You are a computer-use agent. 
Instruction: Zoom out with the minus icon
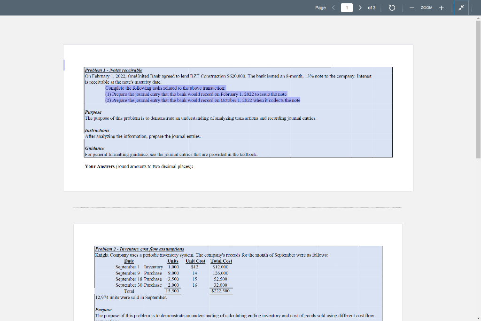(x=412, y=8)
